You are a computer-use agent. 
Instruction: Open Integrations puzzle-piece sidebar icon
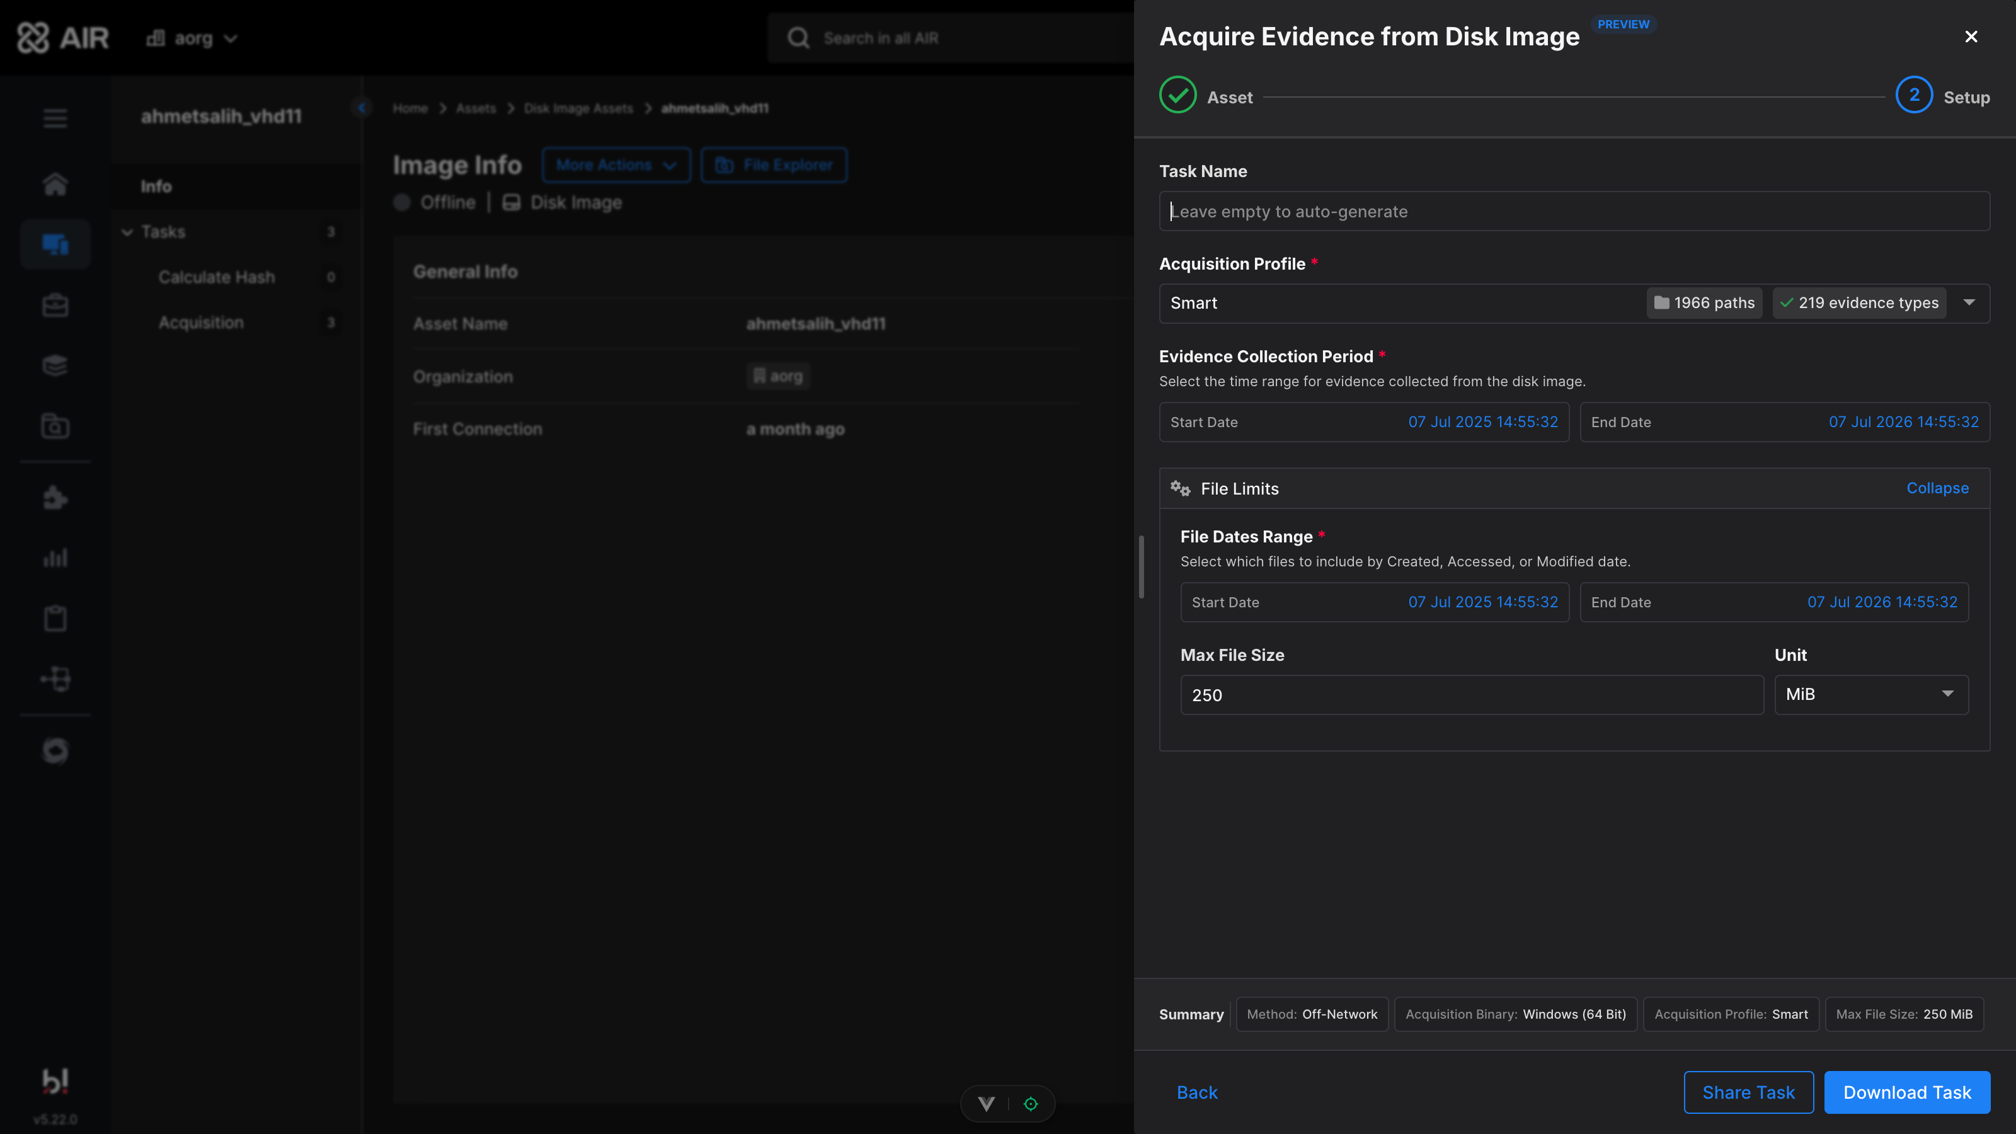pyautogui.click(x=55, y=498)
